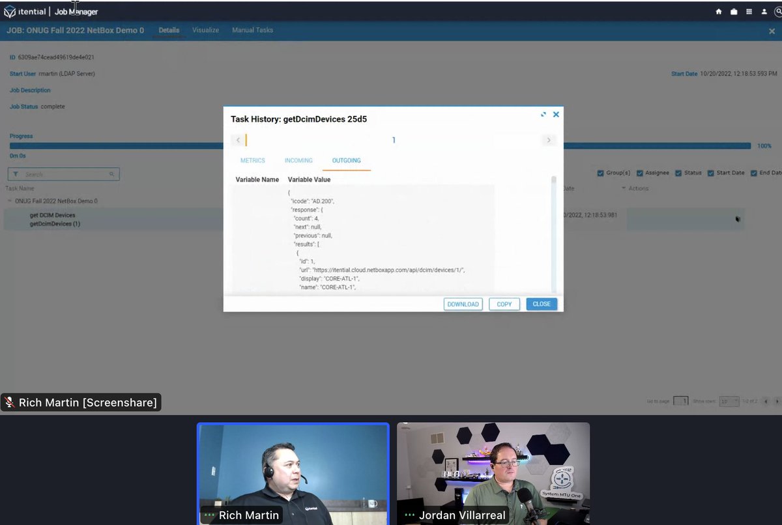The width and height of the screenshot is (782, 525).
Task: Toggle the Status column checkbox
Action: 678,173
